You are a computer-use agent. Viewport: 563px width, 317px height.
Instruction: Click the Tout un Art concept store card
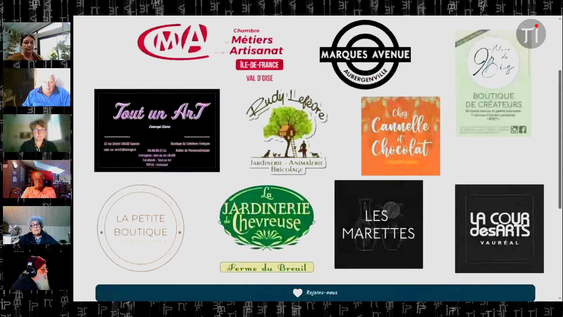[157, 131]
